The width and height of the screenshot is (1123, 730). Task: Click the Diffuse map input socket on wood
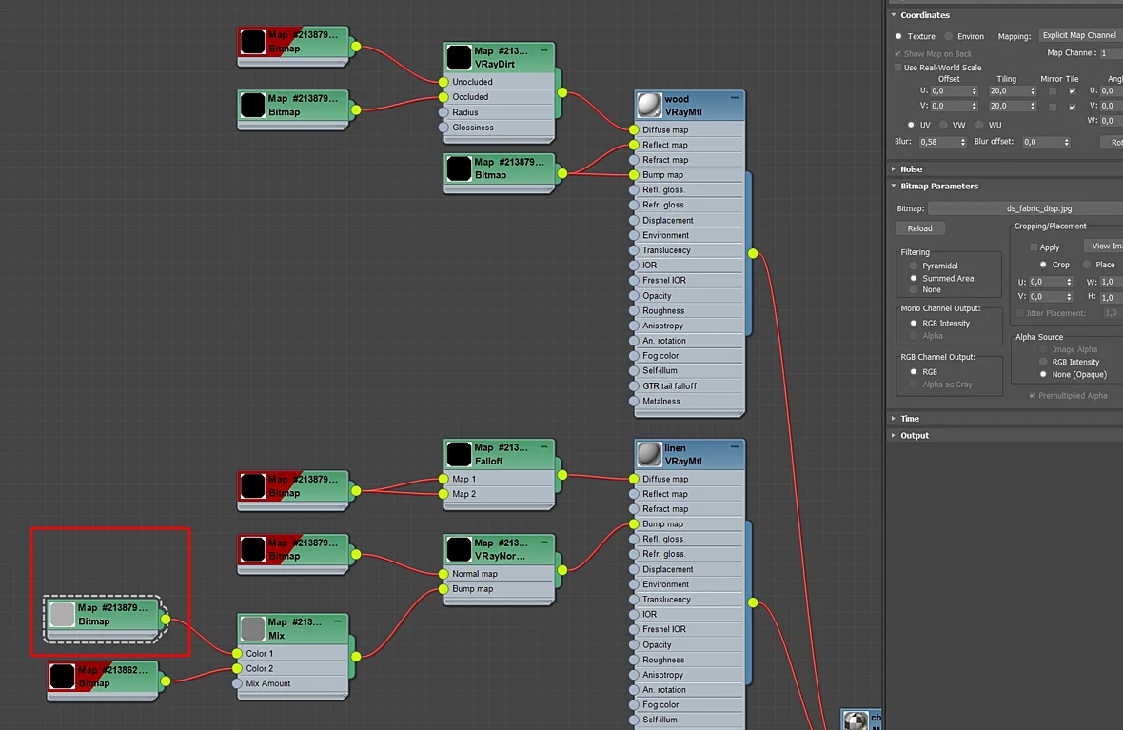coord(634,129)
